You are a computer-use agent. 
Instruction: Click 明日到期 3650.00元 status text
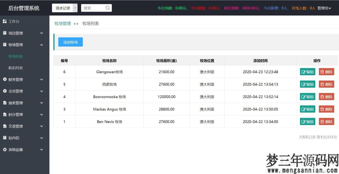coord(242,8)
